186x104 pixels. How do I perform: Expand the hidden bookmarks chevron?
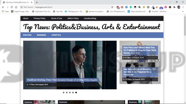[183, 11]
